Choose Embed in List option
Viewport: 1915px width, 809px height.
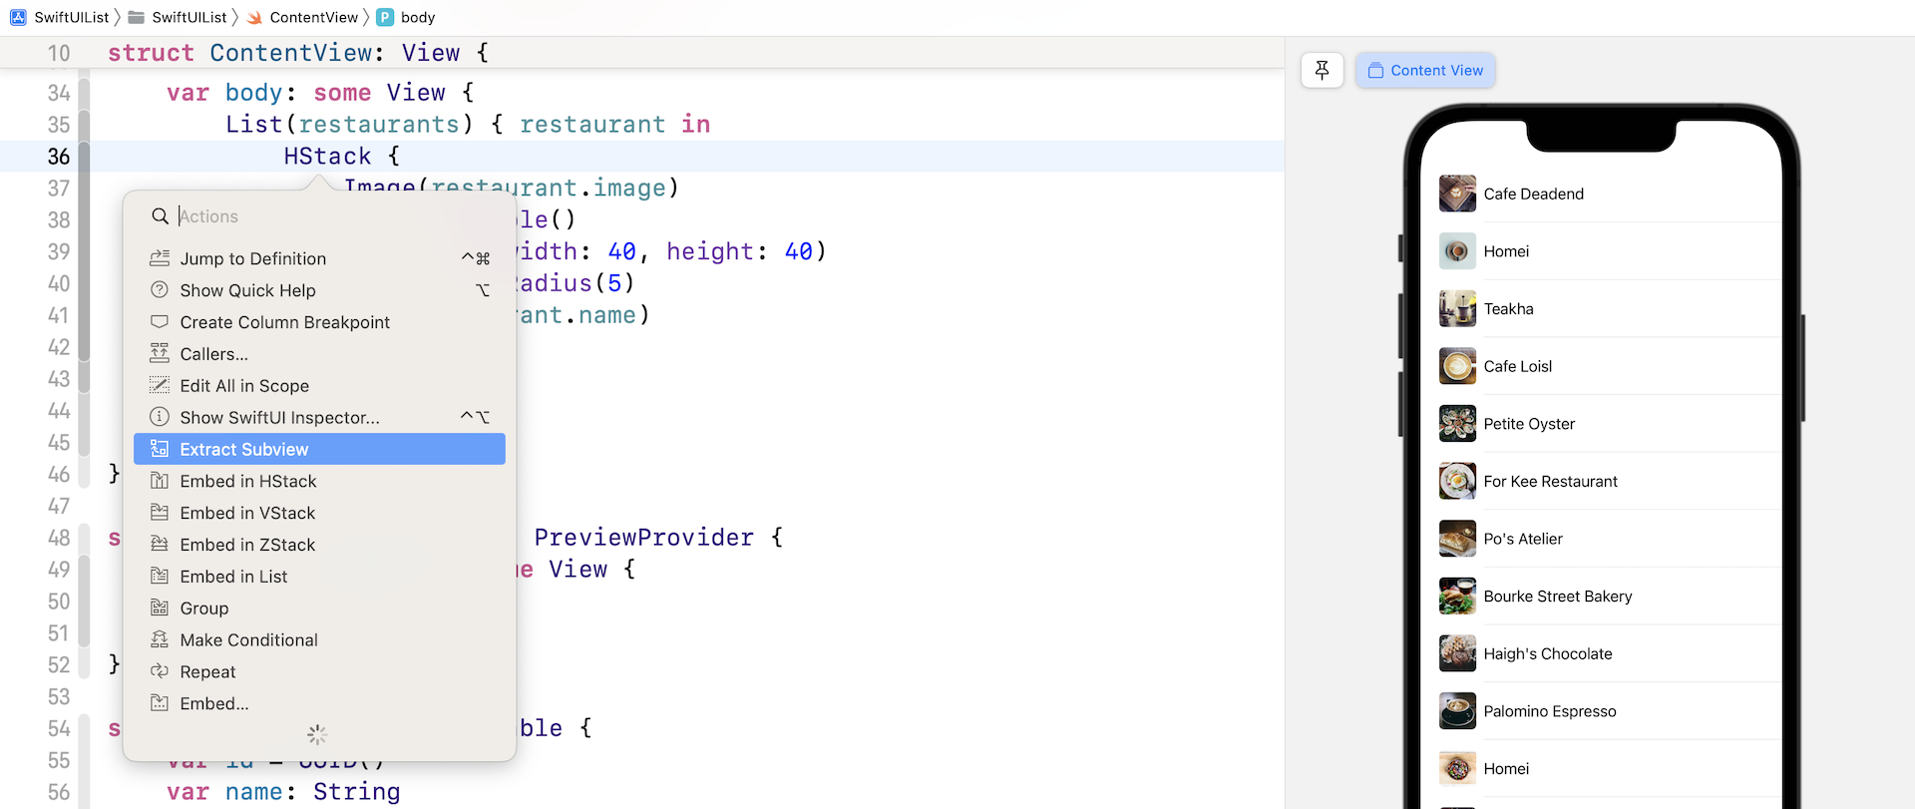(x=233, y=577)
